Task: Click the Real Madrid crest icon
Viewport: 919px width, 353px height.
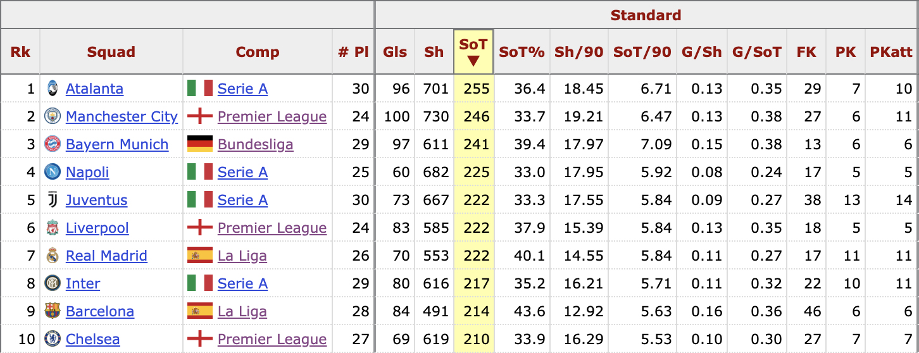Action: coord(53,256)
